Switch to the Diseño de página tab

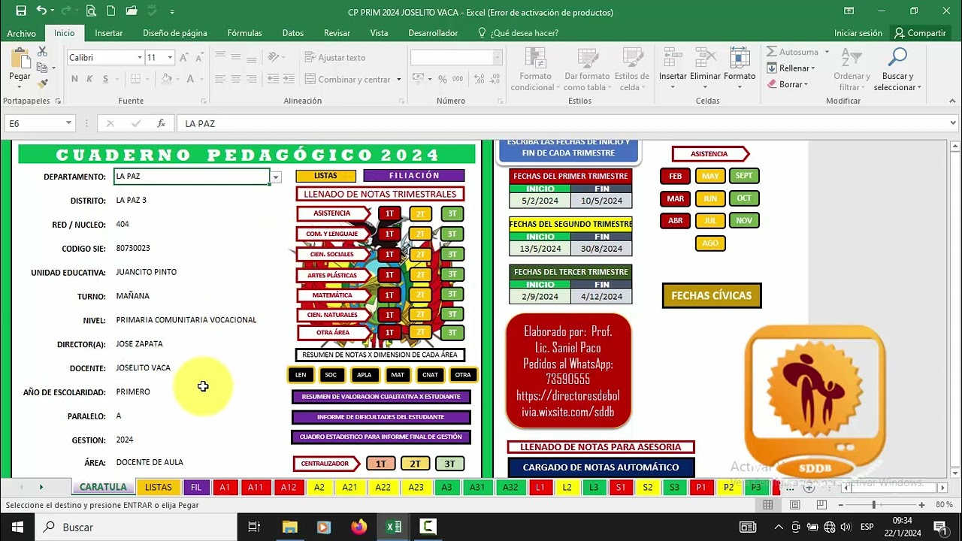(175, 33)
